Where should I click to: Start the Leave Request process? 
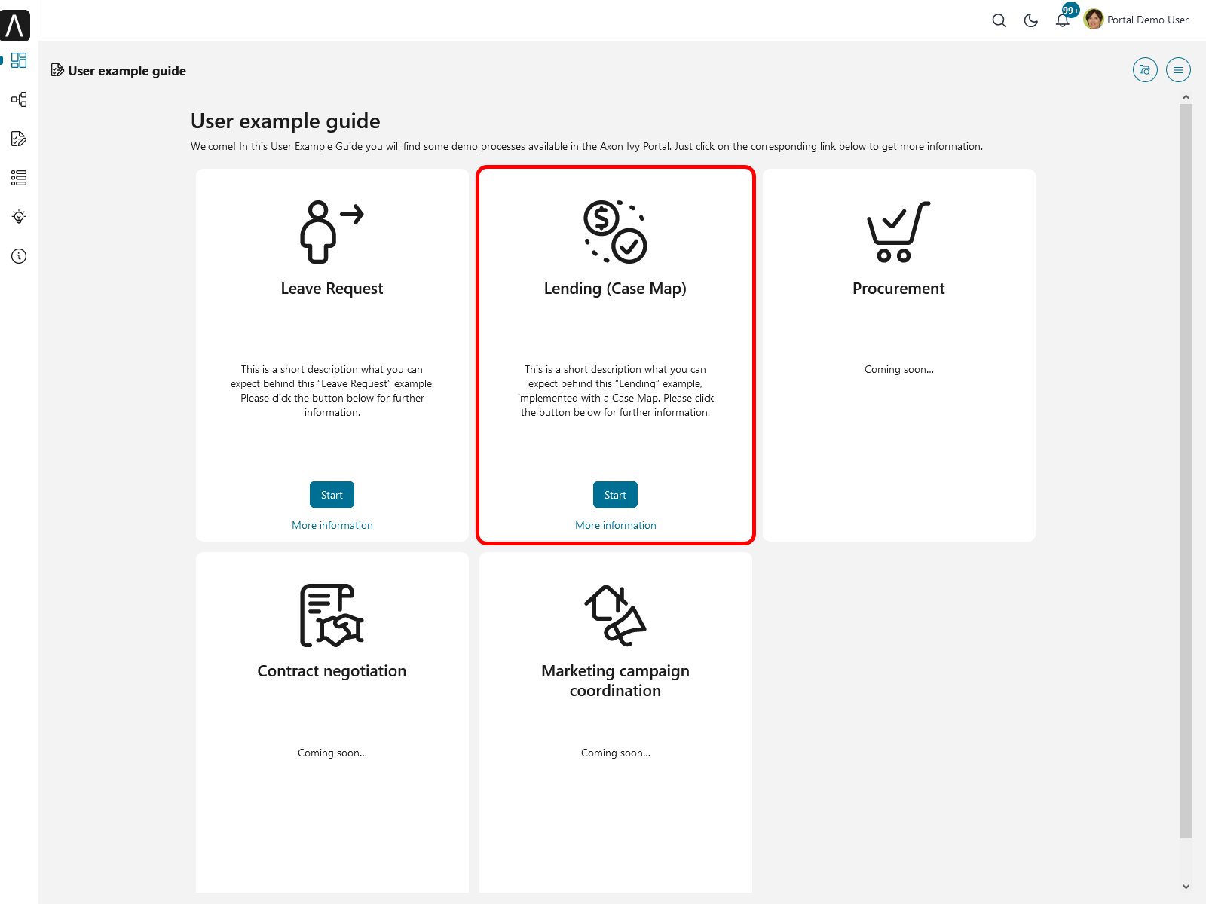click(332, 495)
